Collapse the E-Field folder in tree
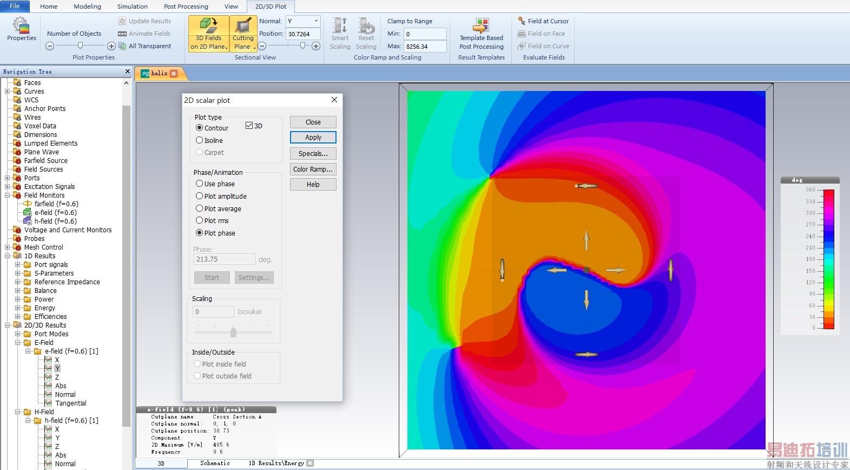The width and height of the screenshot is (850, 470). [18, 343]
